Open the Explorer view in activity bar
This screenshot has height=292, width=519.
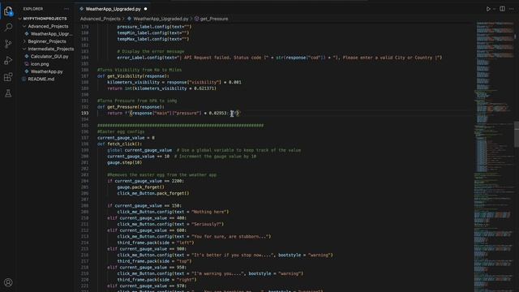[8, 11]
